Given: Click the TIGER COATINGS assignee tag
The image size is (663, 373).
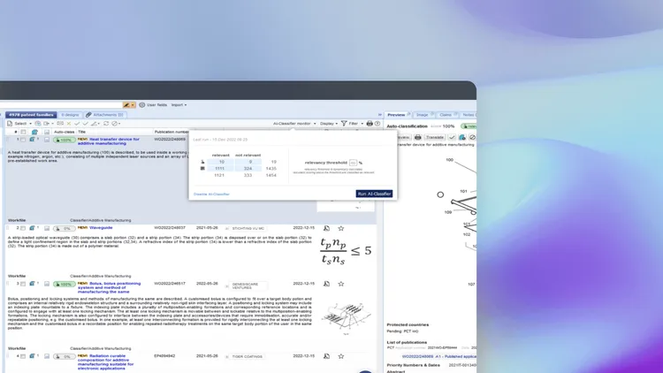Looking at the screenshot, I should click(x=248, y=356).
